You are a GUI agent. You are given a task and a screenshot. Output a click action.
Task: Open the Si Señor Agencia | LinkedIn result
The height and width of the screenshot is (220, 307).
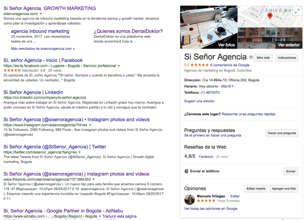pyautogui.click(x=33, y=92)
